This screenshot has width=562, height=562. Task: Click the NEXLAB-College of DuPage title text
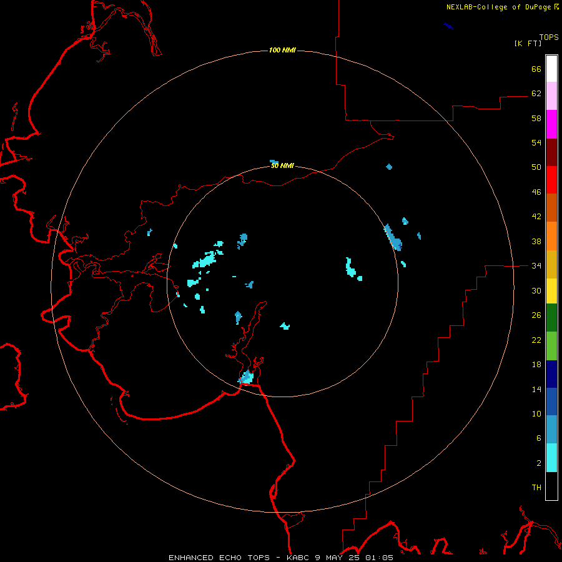click(x=498, y=7)
